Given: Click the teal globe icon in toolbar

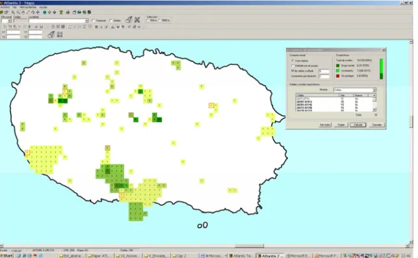Looking at the screenshot, I should 44,12.
